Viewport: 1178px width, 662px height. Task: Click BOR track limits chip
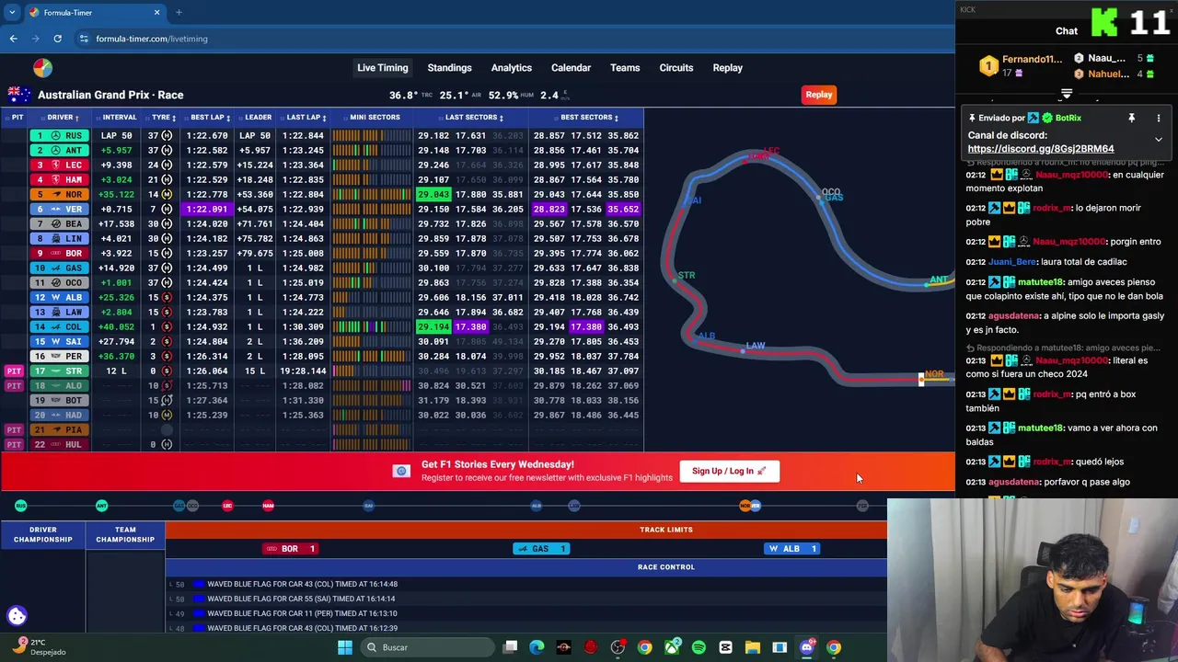tap(290, 549)
